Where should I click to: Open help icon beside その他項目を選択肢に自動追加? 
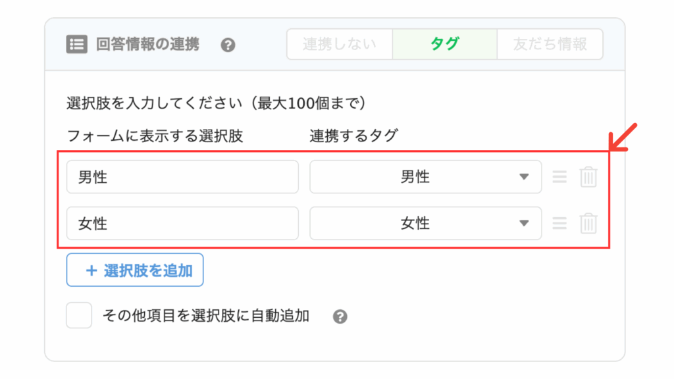point(340,316)
